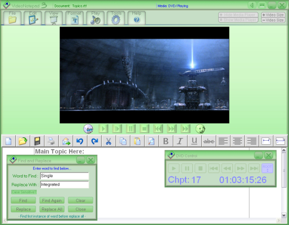Screen dimensions: 289x225
Task: Click the Replace All button
Action: pos(52,209)
